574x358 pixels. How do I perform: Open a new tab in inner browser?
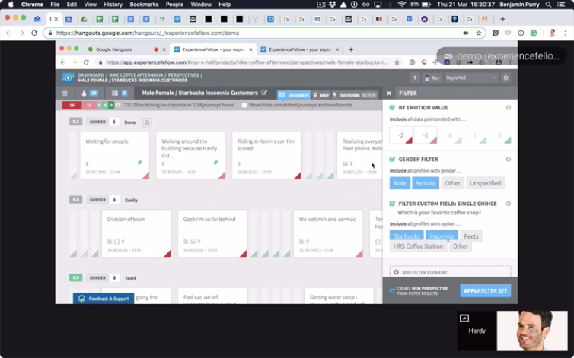pos(351,49)
